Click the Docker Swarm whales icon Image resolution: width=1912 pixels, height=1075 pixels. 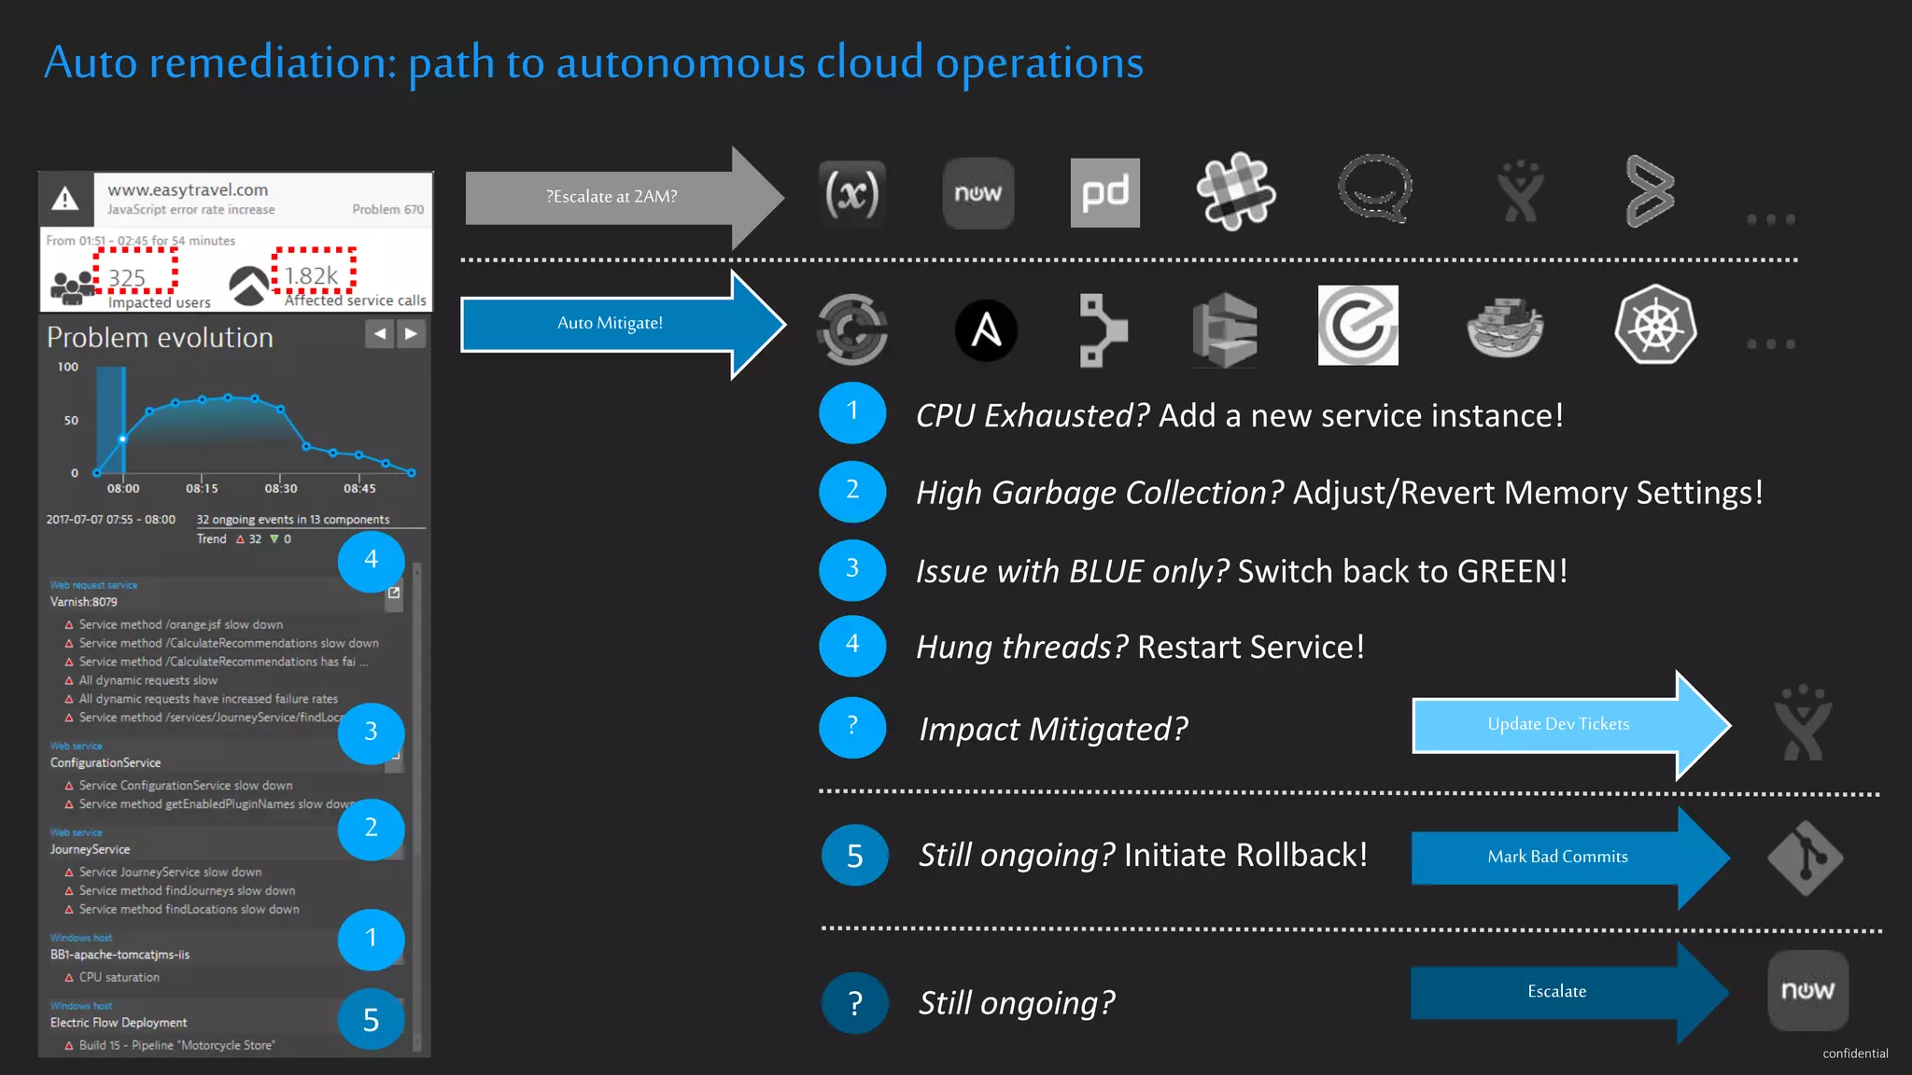(1505, 328)
